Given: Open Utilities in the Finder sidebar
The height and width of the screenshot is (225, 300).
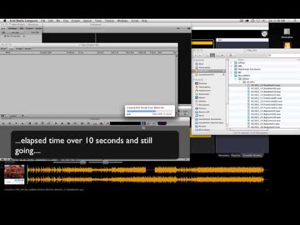Looking at the screenshot, I should pyautogui.click(x=201, y=101).
